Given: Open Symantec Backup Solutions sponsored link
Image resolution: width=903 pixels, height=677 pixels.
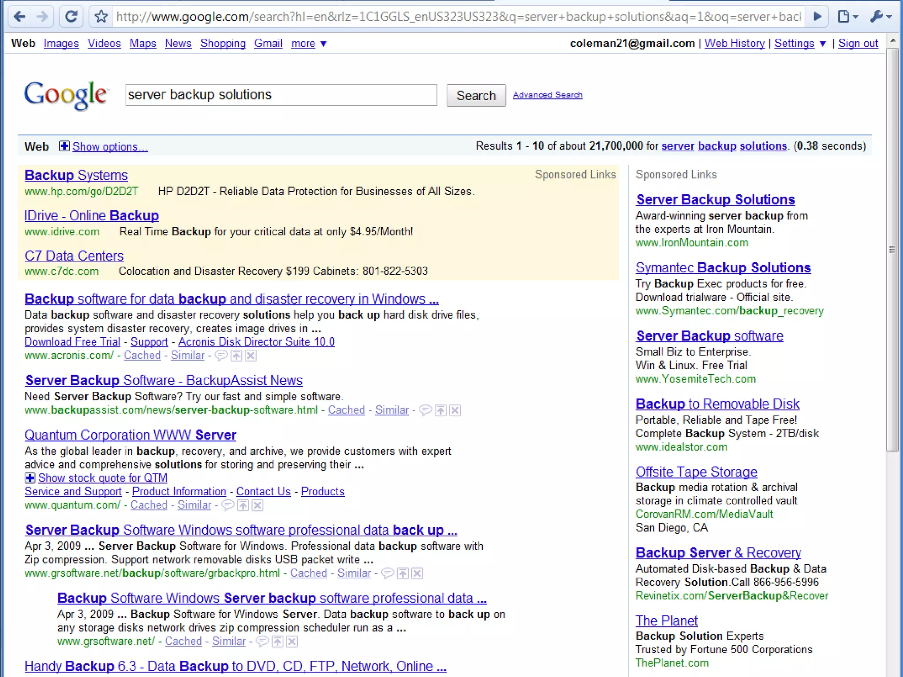Looking at the screenshot, I should click(x=723, y=268).
